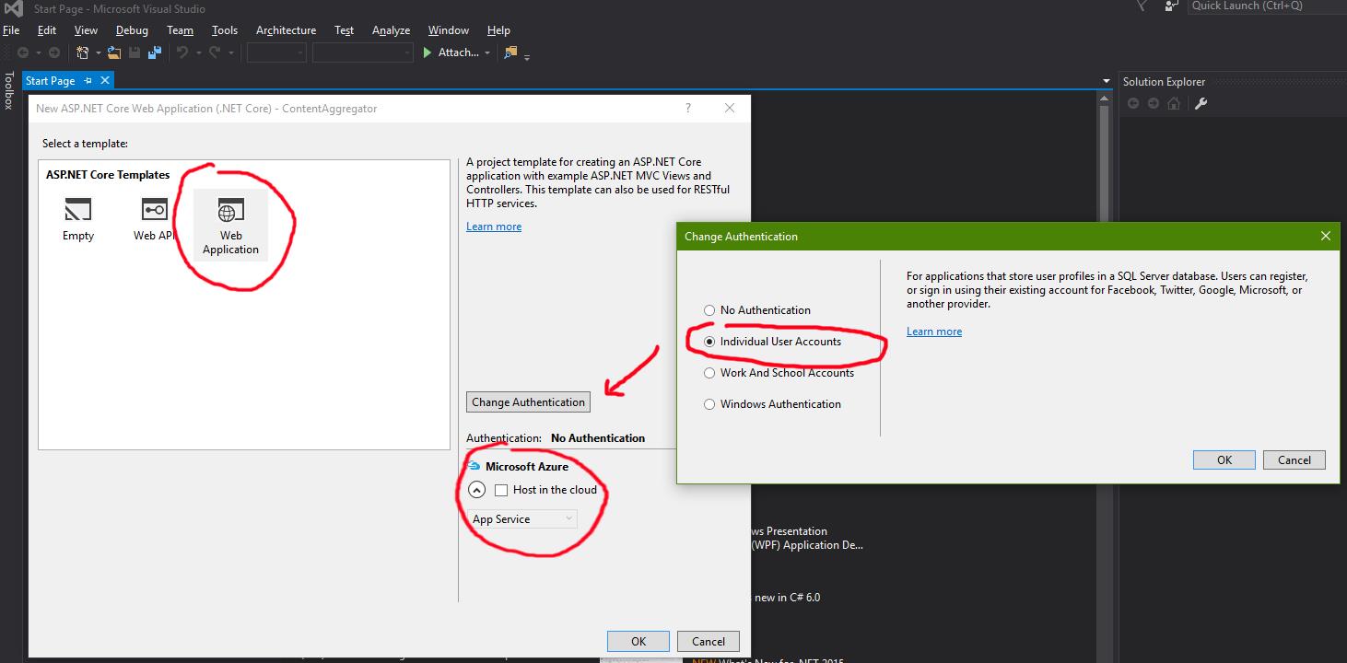This screenshot has height=663, width=1347.
Task: Open the App Service dropdown
Action: (x=522, y=519)
